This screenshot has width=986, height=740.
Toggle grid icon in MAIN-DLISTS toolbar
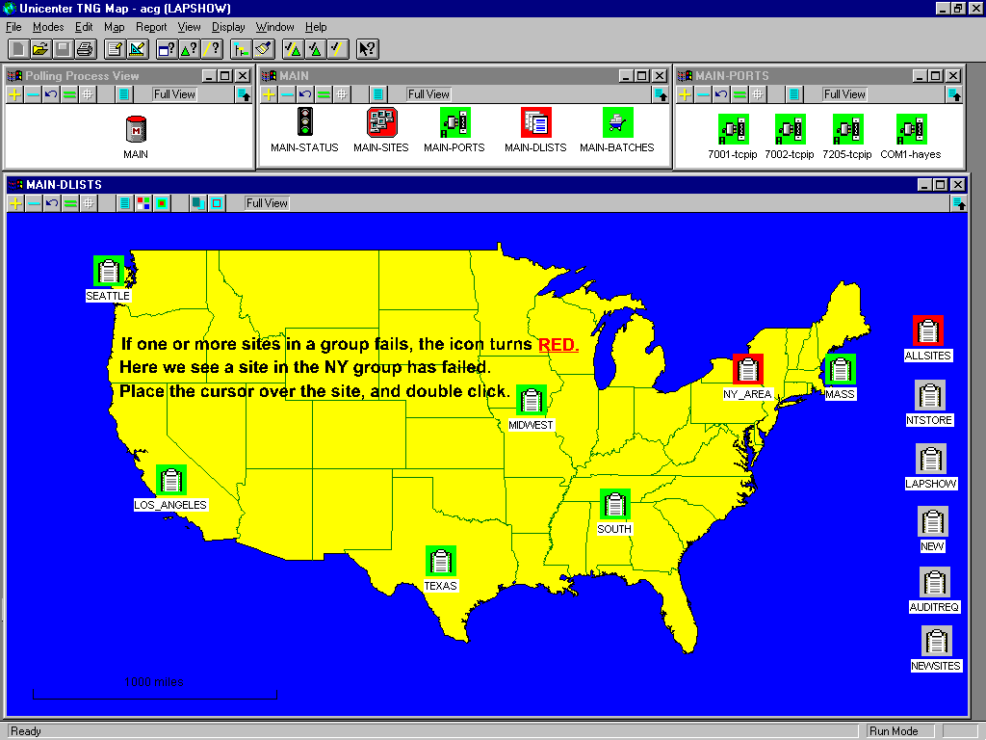(89, 203)
